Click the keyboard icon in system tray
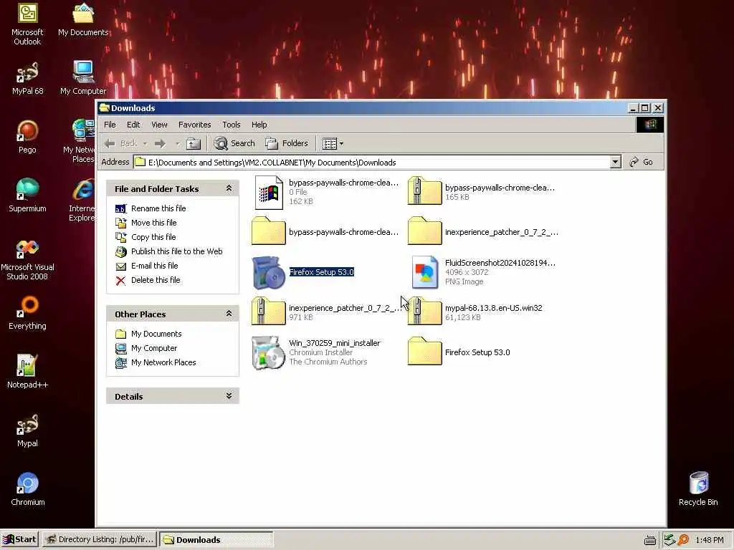 (x=649, y=540)
